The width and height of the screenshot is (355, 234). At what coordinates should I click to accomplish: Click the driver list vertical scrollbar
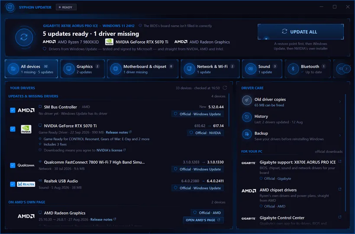point(229,110)
